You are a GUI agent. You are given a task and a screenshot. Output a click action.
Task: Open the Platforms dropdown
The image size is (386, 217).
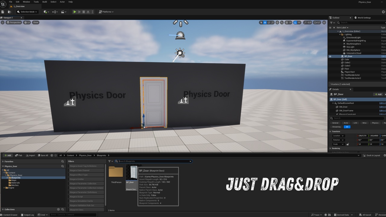tap(106, 12)
